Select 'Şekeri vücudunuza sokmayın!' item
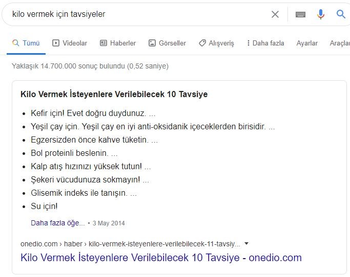Viewport: 350px width, 277px height. pos(90,179)
